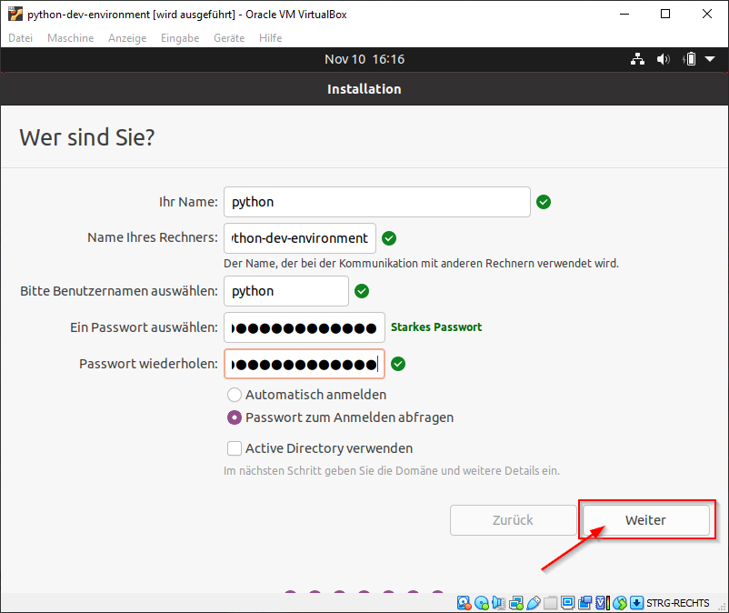The image size is (729, 613).
Task: Enable Active Directory verwenden checkbox
Action: [x=235, y=448]
